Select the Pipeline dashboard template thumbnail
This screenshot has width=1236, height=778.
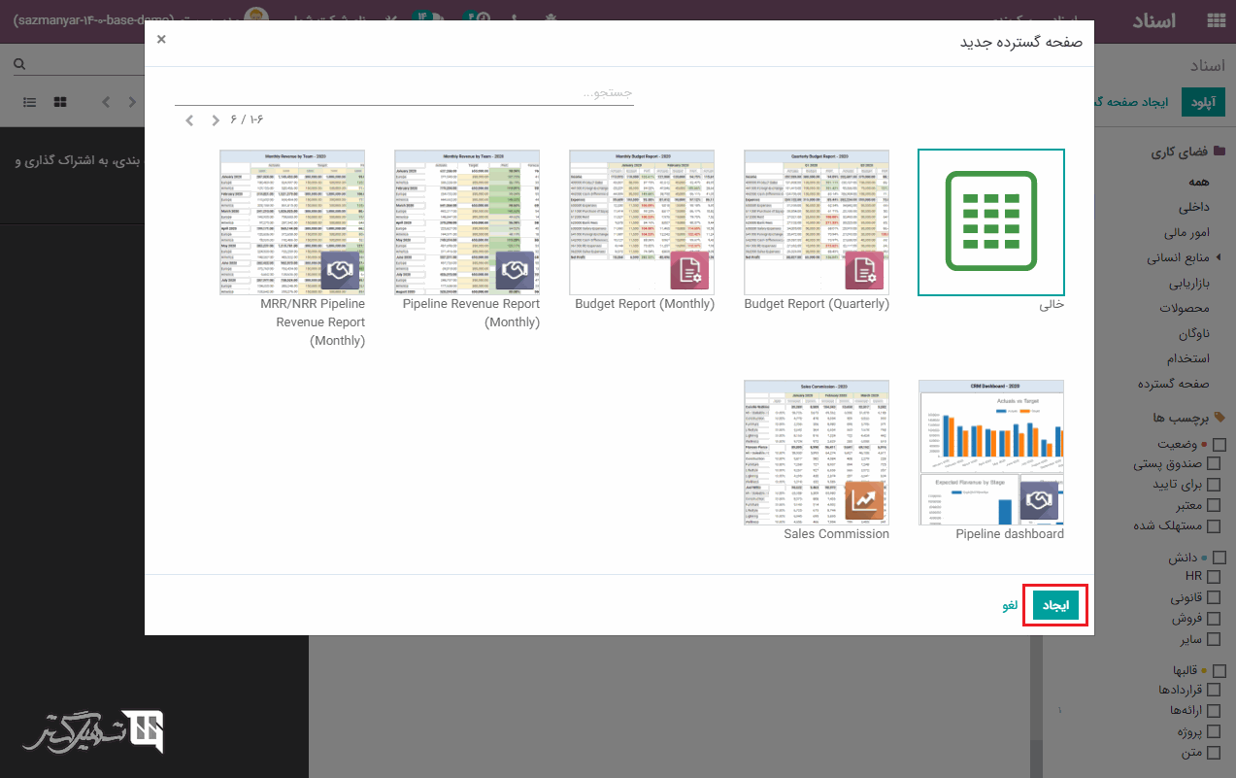coord(991,453)
